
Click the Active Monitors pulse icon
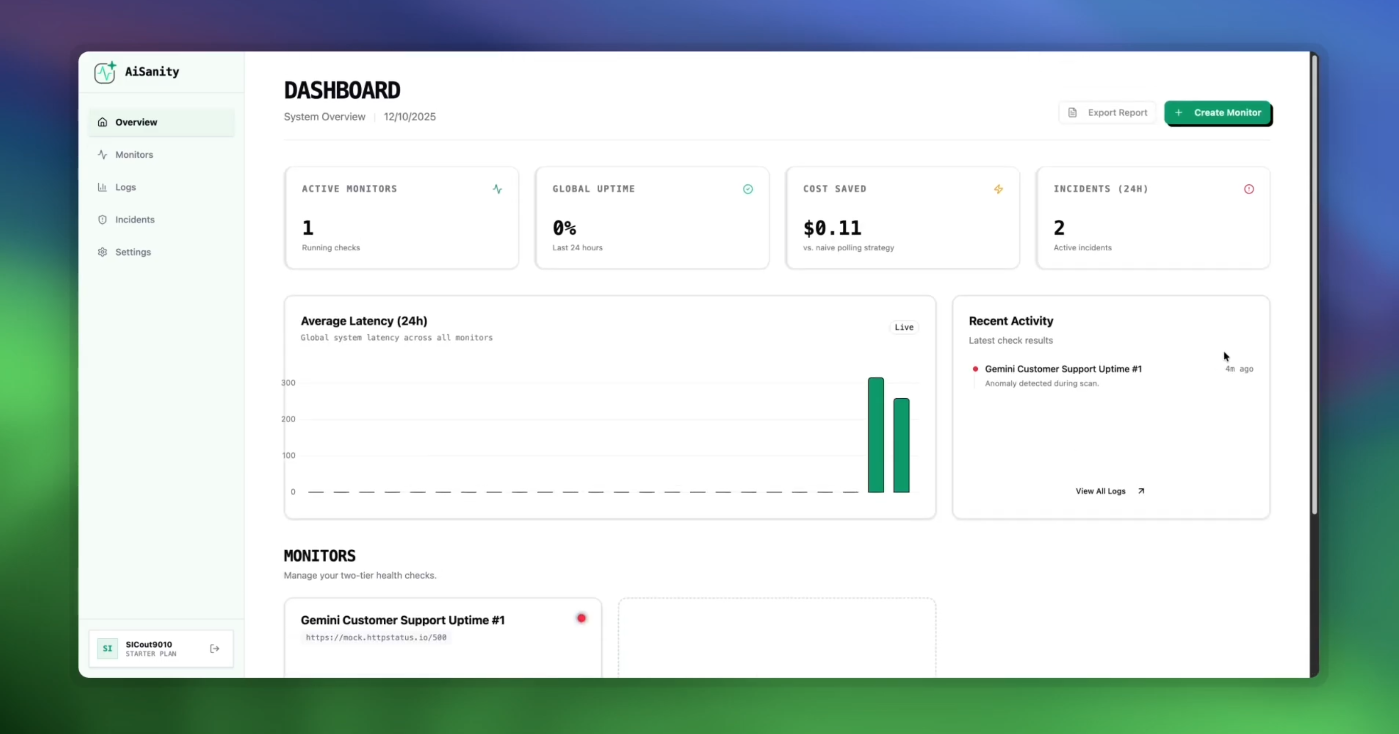(497, 189)
